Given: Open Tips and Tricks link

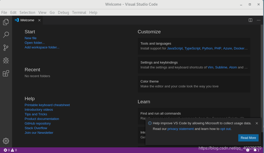Looking at the screenshot, I should 36,114.
